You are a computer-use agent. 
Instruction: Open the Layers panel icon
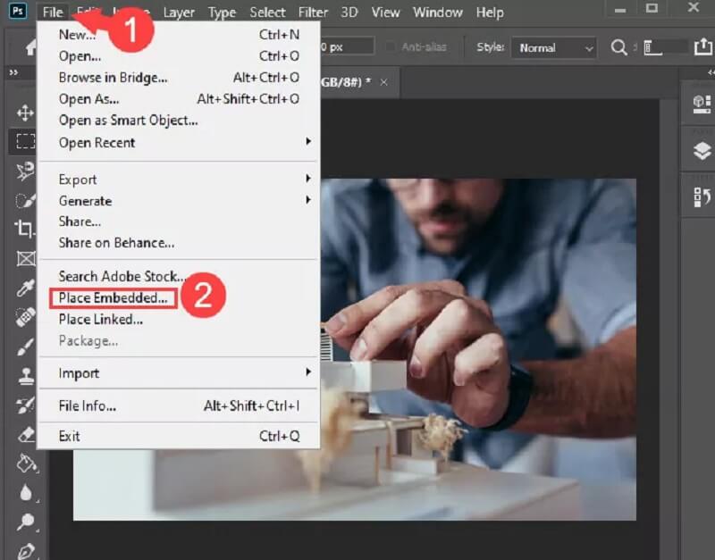(702, 152)
